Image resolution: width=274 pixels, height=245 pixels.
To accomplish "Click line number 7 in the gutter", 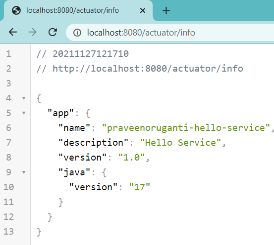I will [8, 143].
